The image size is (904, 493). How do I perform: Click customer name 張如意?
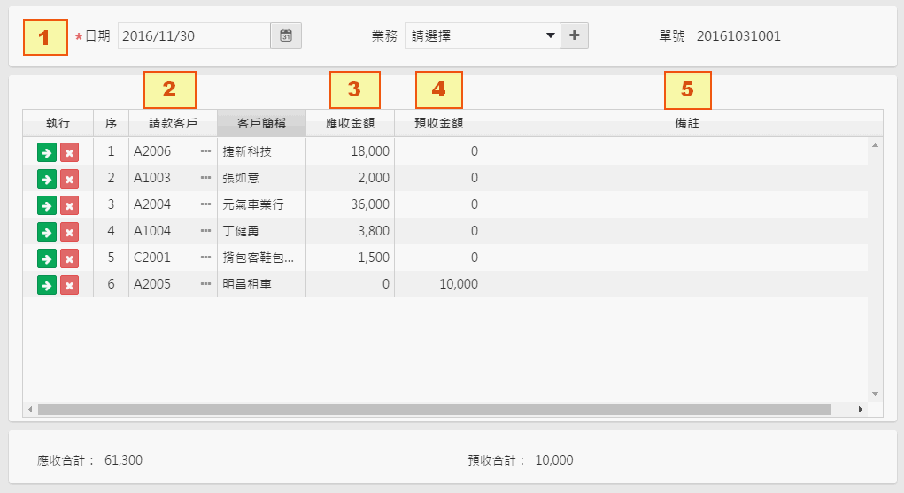coord(241,178)
